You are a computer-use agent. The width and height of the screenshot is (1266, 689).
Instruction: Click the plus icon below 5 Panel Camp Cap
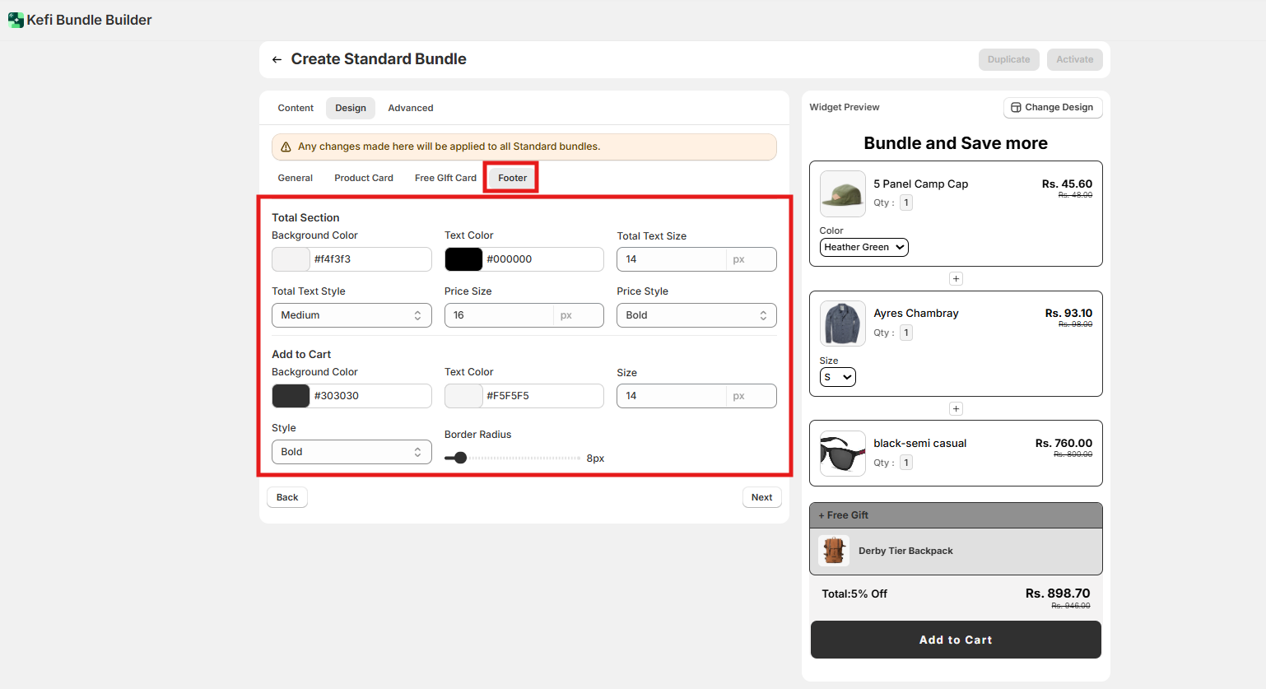956,279
